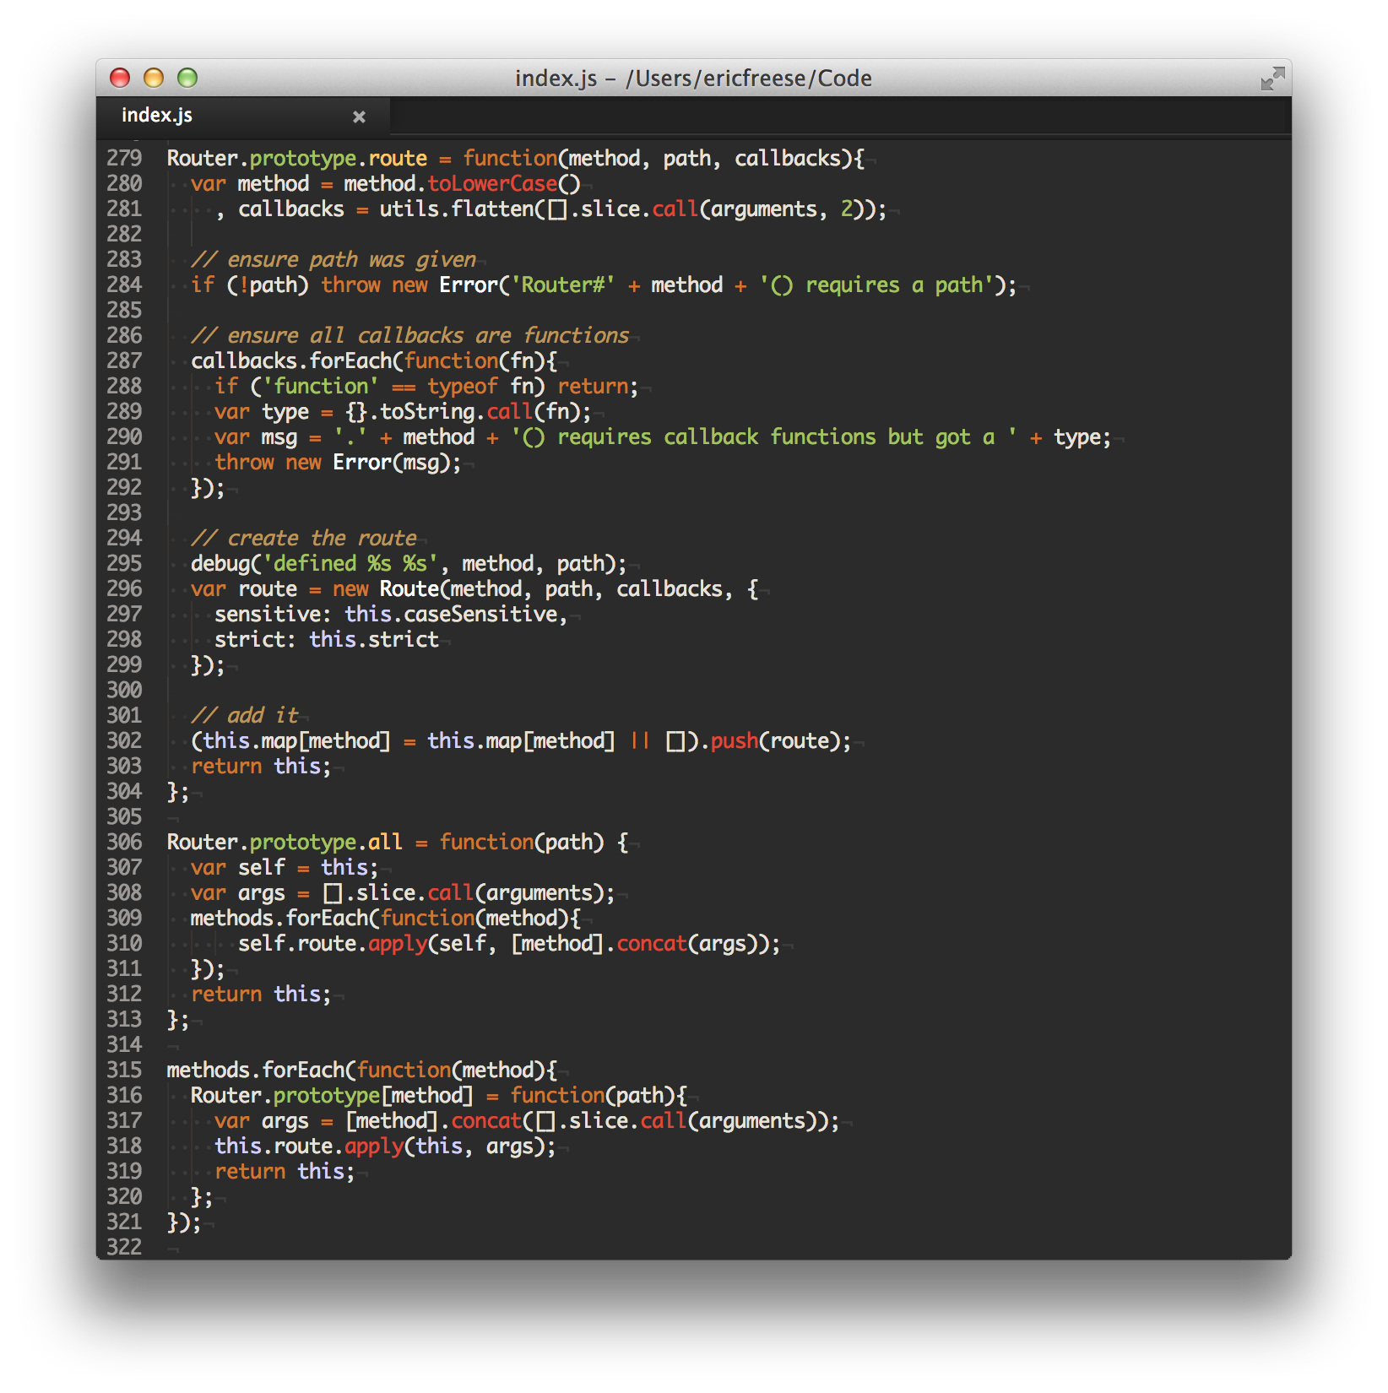Click 'return this;' on line 303
The height and width of the screenshot is (1393, 1388).
(x=261, y=766)
